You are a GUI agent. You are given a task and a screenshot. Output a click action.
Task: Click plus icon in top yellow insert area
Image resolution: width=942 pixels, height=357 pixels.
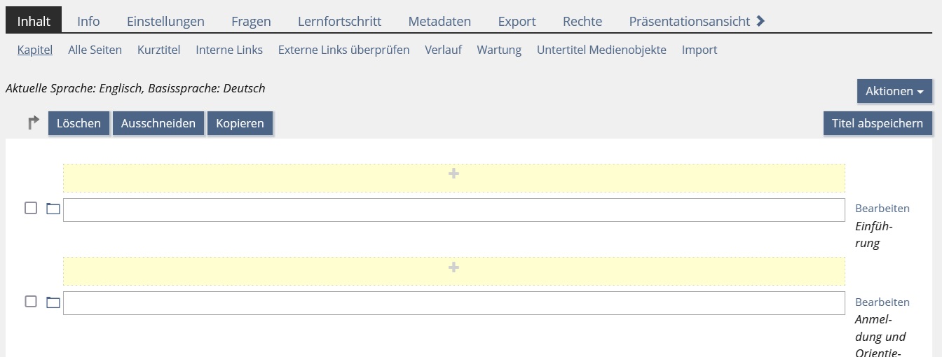click(x=453, y=174)
